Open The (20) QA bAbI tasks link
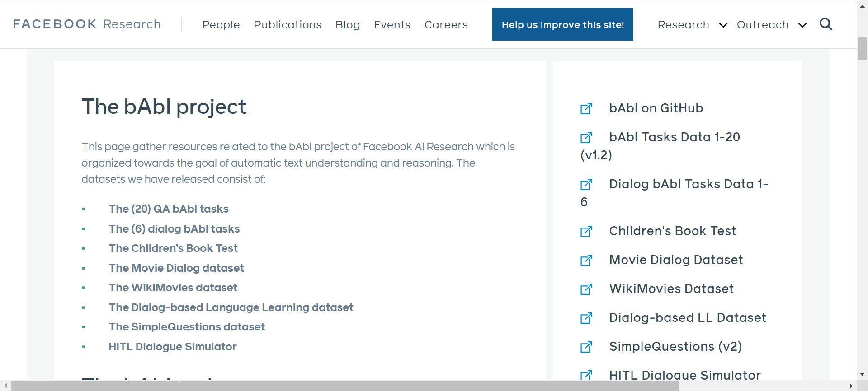Viewport: 868px width, 391px height. pos(169,209)
